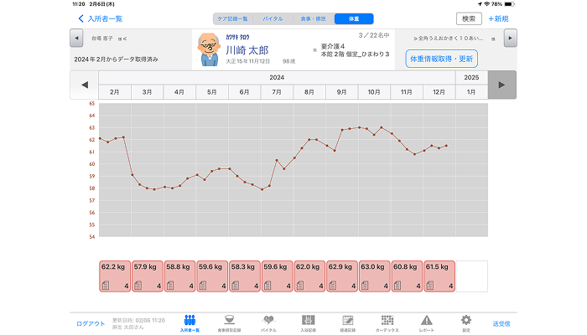
Task: Switch to the 食事・排泄 tab
Action: point(314,18)
